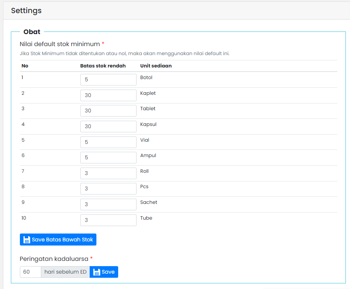Click the Kaplet stock limit input
This screenshot has height=289, width=350.
(x=108, y=95)
